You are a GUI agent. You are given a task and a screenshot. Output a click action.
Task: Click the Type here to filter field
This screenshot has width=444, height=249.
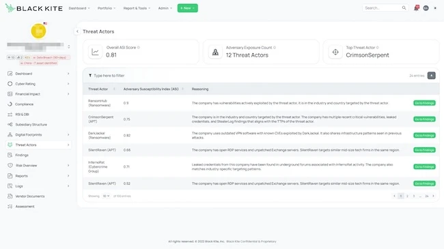(x=109, y=76)
